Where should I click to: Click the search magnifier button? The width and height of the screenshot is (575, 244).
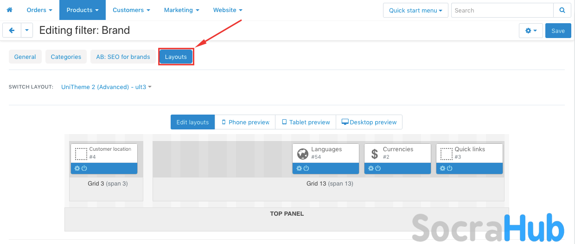click(562, 10)
